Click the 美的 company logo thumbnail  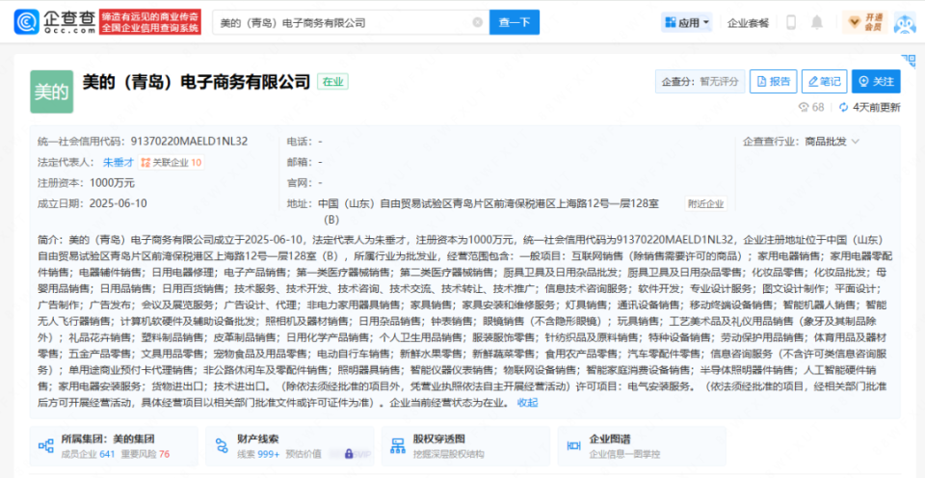(x=51, y=92)
